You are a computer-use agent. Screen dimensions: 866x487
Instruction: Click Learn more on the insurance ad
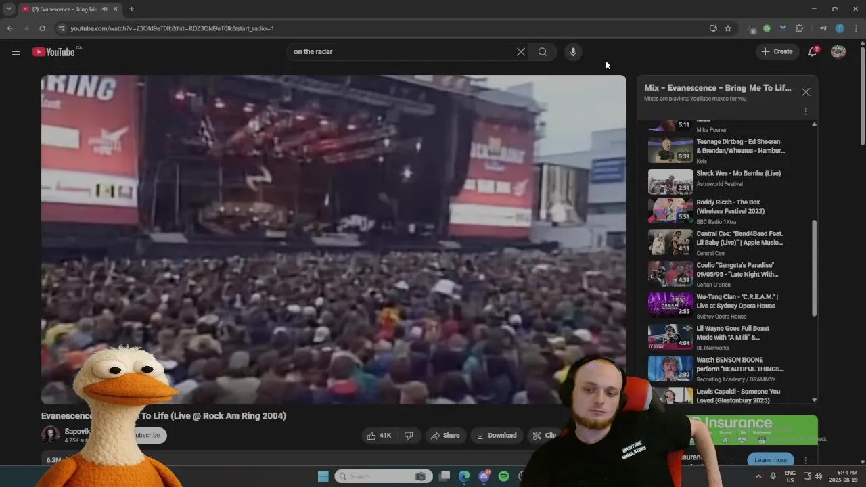771,460
